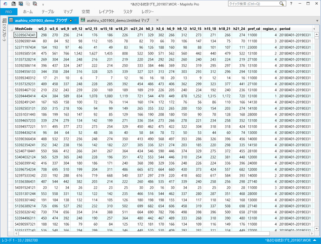Select record marker for row 53395674341
321x244 pixels.
click(x=11, y=35)
